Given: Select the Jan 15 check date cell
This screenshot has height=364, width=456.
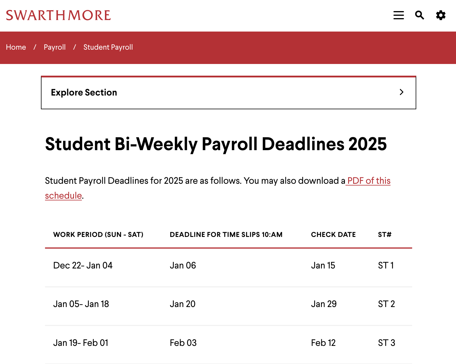Looking at the screenshot, I should tap(323, 266).
